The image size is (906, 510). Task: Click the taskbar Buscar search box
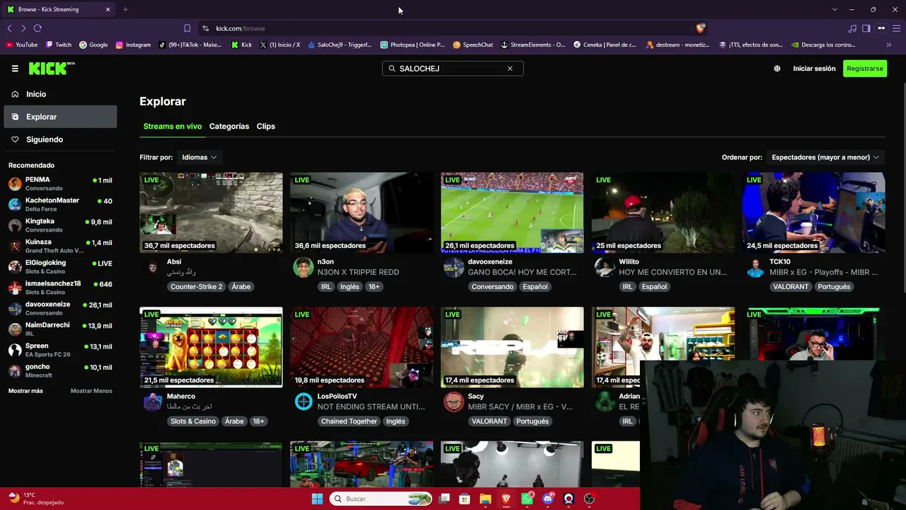pyautogui.click(x=382, y=499)
